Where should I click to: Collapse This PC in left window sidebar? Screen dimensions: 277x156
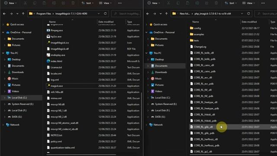click(3, 53)
